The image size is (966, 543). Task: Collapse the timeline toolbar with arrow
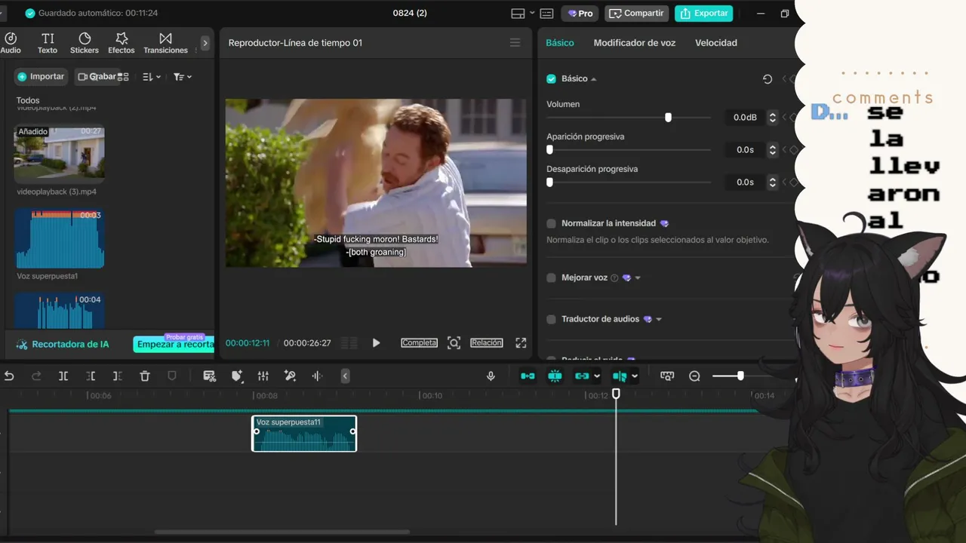[x=345, y=376]
